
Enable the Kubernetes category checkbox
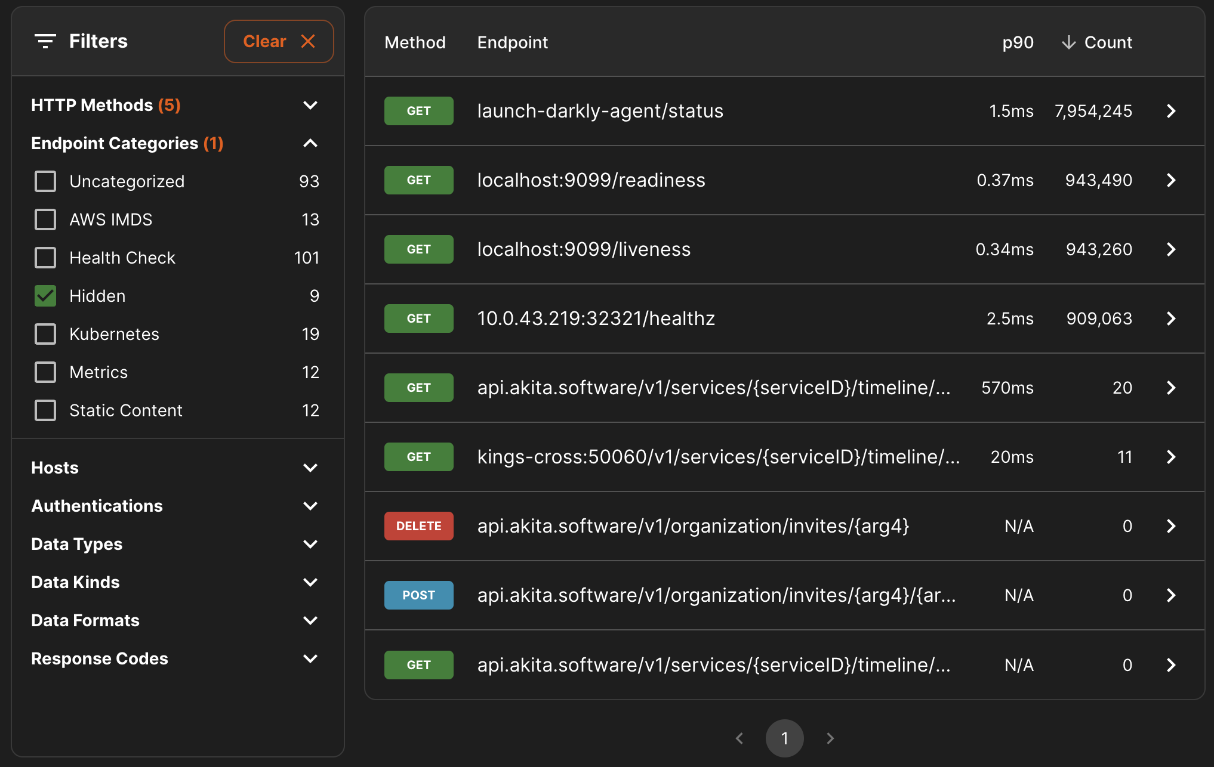tap(45, 334)
